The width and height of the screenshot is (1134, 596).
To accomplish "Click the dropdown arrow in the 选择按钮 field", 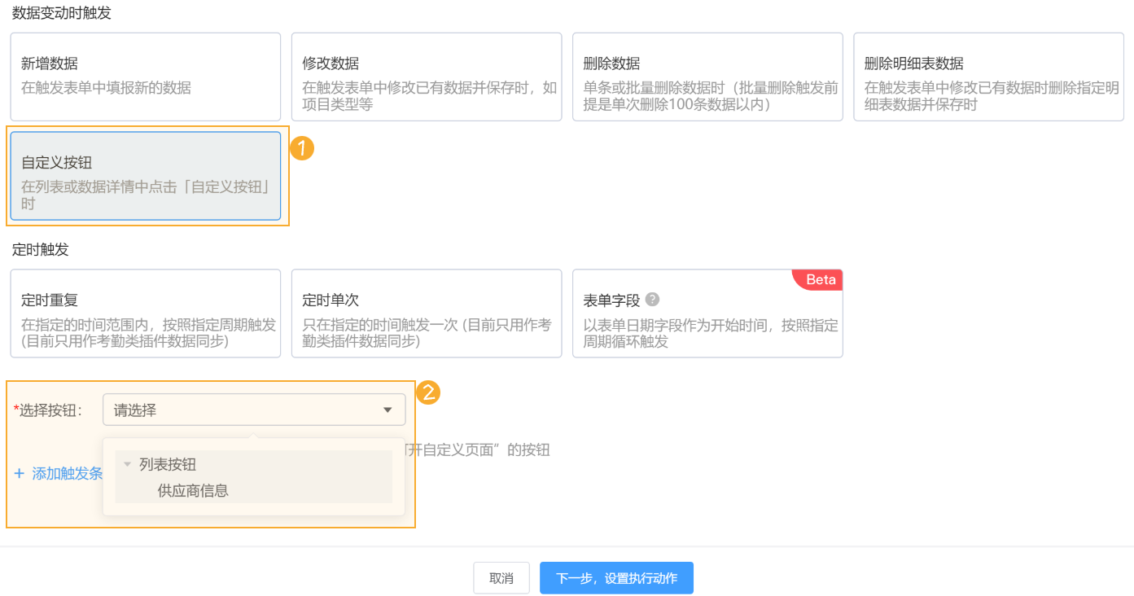I will point(388,410).
